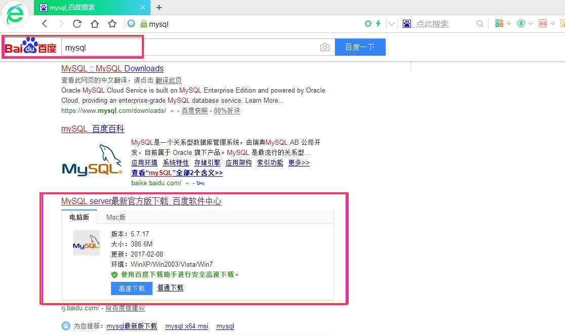Bookmark this page with the star icon
Image resolution: width=565 pixels, height=335 pixels.
tap(112, 24)
